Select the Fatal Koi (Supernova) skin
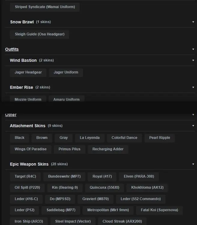Image resolution: width=197 pixels, height=225 pixels. coord(159,210)
